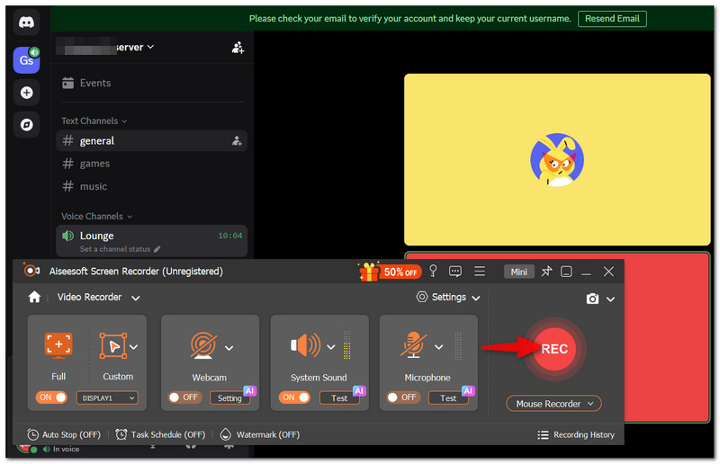
Task: Open the 50% OFF gift promotion
Action: [390, 272]
